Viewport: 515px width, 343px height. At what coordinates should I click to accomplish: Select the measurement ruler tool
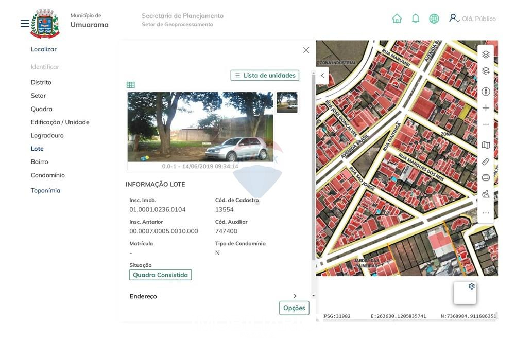tap(485, 161)
